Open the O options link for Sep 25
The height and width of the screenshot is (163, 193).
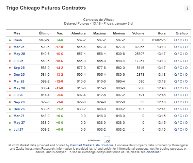click(186, 68)
